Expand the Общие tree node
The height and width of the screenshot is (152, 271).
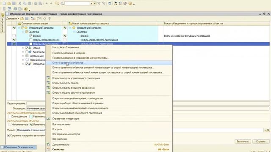[23, 48]
